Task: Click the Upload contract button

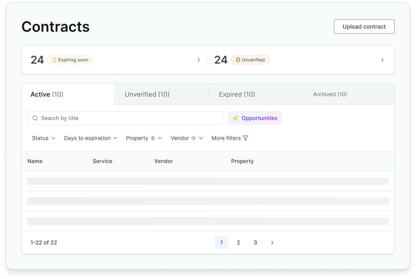Action: (364, 27)
